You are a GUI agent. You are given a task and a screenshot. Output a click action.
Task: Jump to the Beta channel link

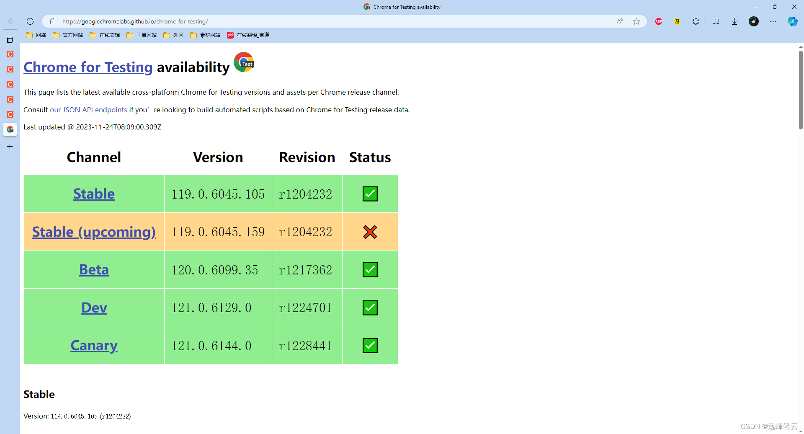[94, 269]
